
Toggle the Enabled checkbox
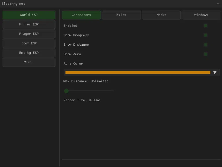[x=206, y=26]
